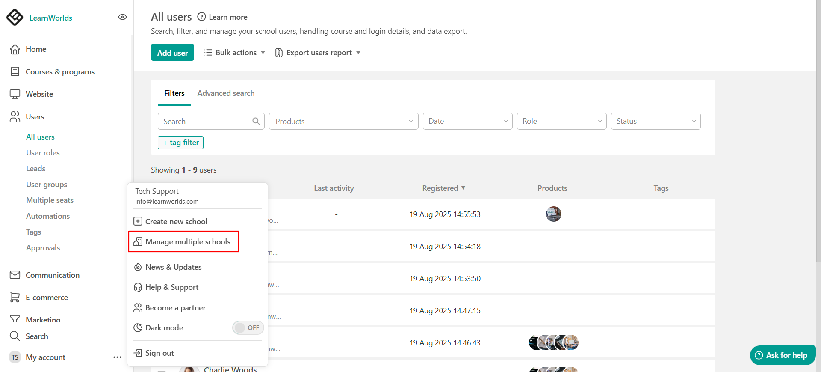This screenshot has width=821, height=372.
Task: Open the Date filter dropdown
Action: coord(467,121)
